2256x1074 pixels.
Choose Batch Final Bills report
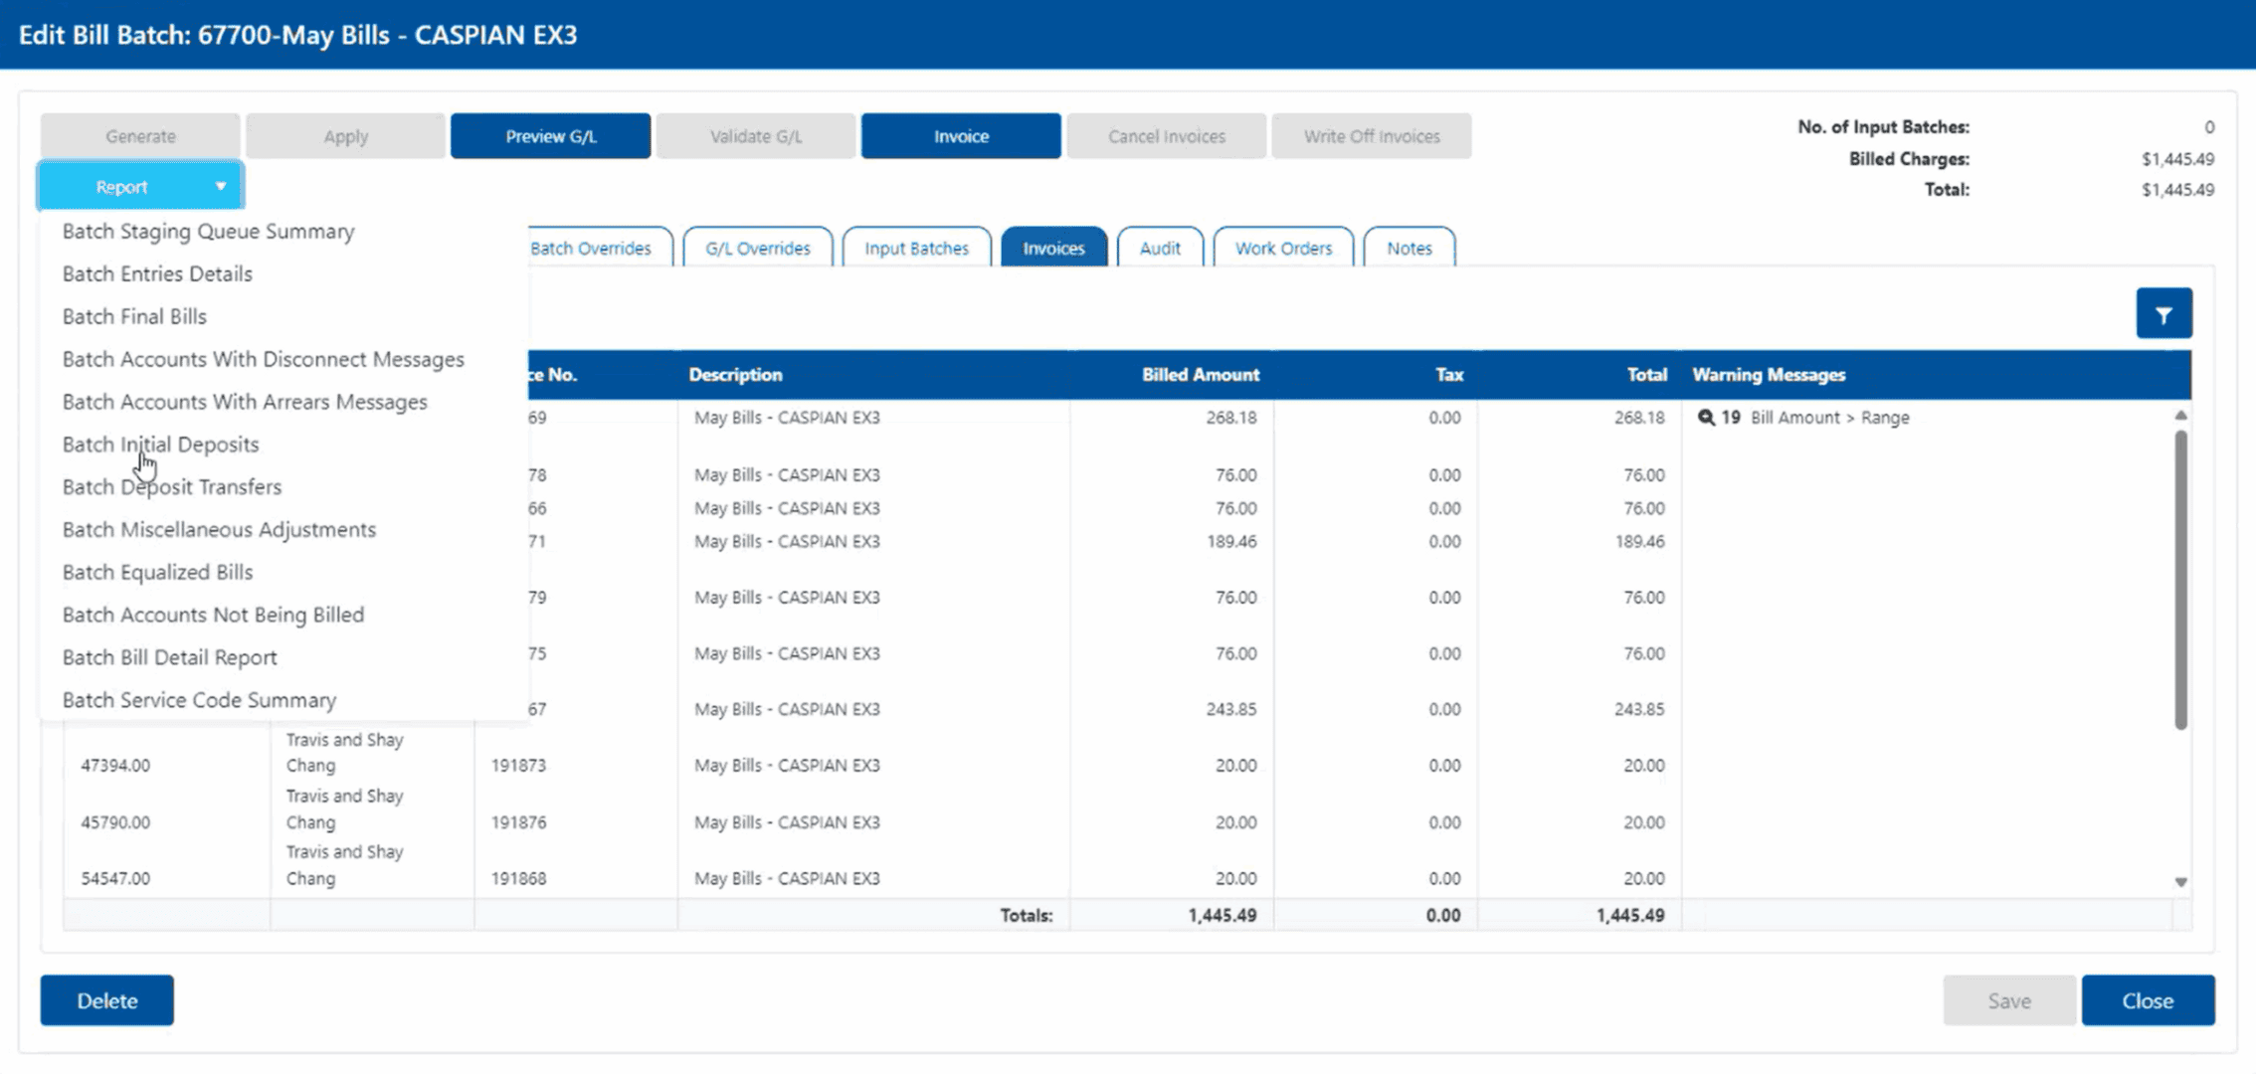tap(134, 316)
